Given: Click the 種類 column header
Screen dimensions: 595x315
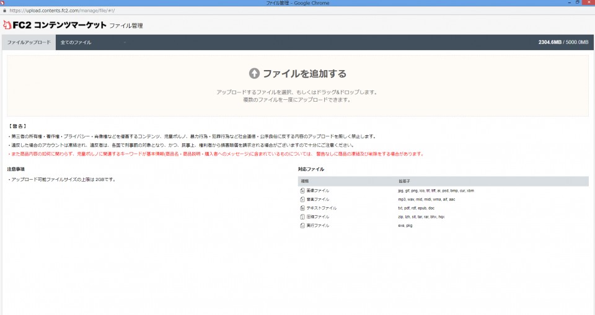Looking at the screenshot, I should click(x=305, y=181).
